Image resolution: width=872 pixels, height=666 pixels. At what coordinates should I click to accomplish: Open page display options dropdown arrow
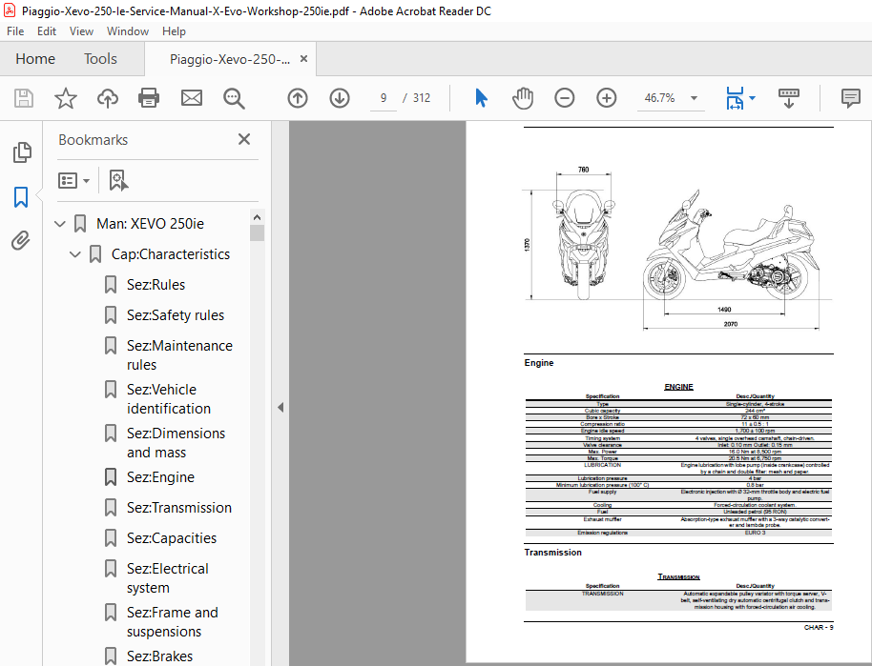click(x=753, y=98)
